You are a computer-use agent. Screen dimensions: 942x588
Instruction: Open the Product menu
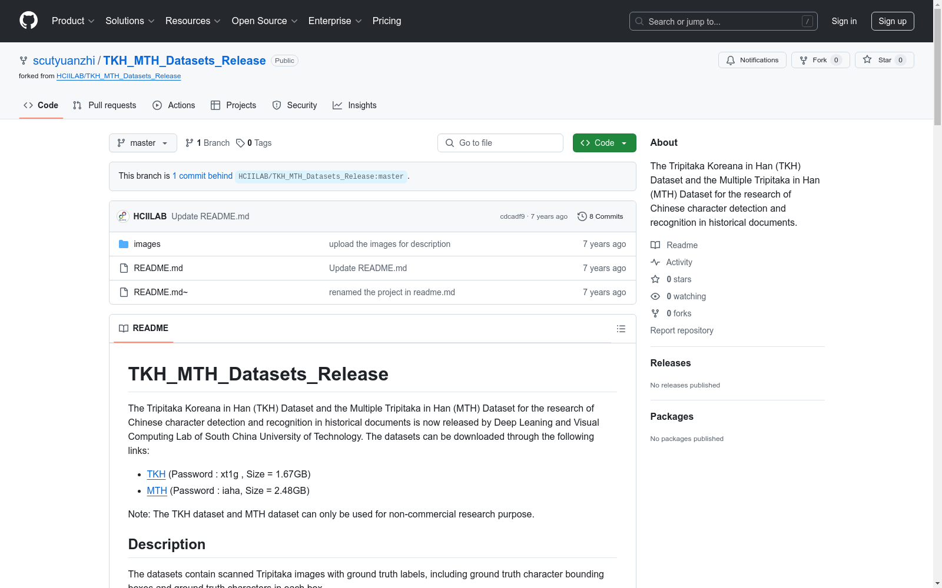click(x=73, y=21)
